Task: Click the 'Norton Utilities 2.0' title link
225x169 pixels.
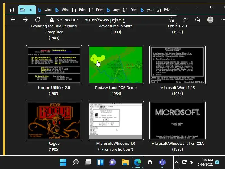Action: [x=54, y=88]
